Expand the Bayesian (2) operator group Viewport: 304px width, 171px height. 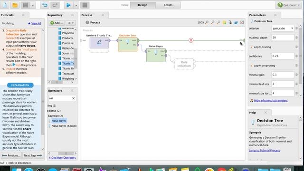click(x=56, y=116)
